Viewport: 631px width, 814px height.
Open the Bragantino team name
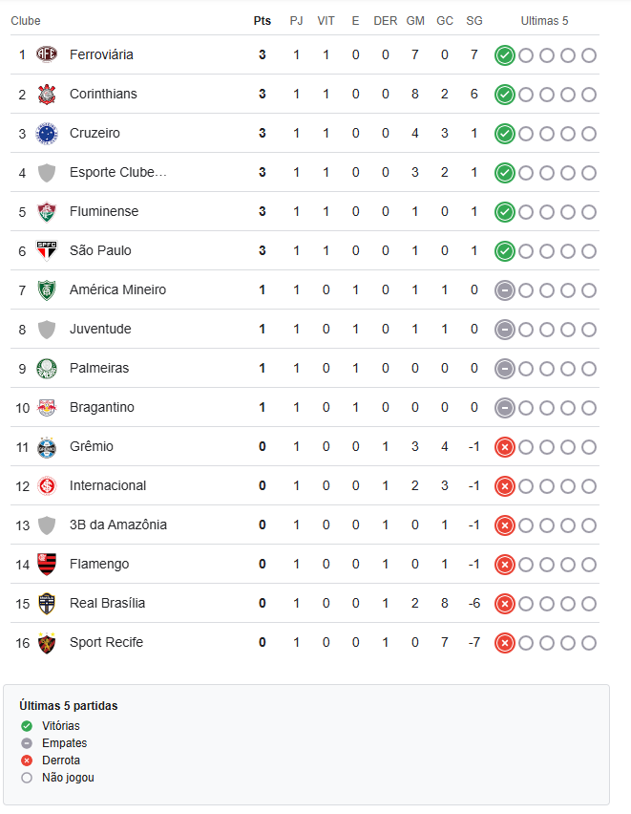tap(102, 408)
